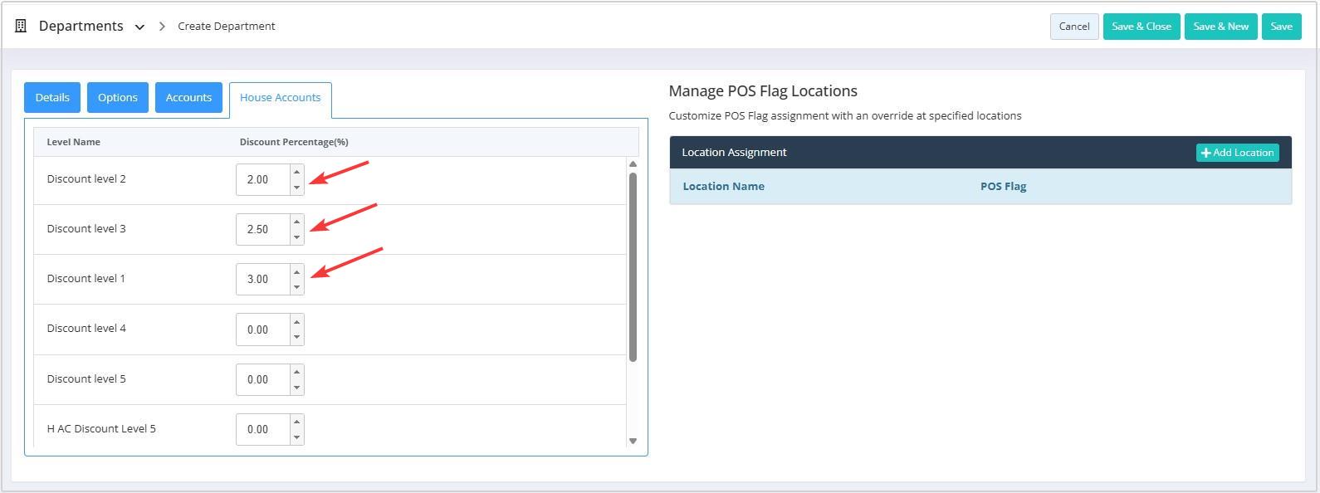Click scroll-up arrow of discount list
Screen dimensions: 1320x493
(633, 164)
